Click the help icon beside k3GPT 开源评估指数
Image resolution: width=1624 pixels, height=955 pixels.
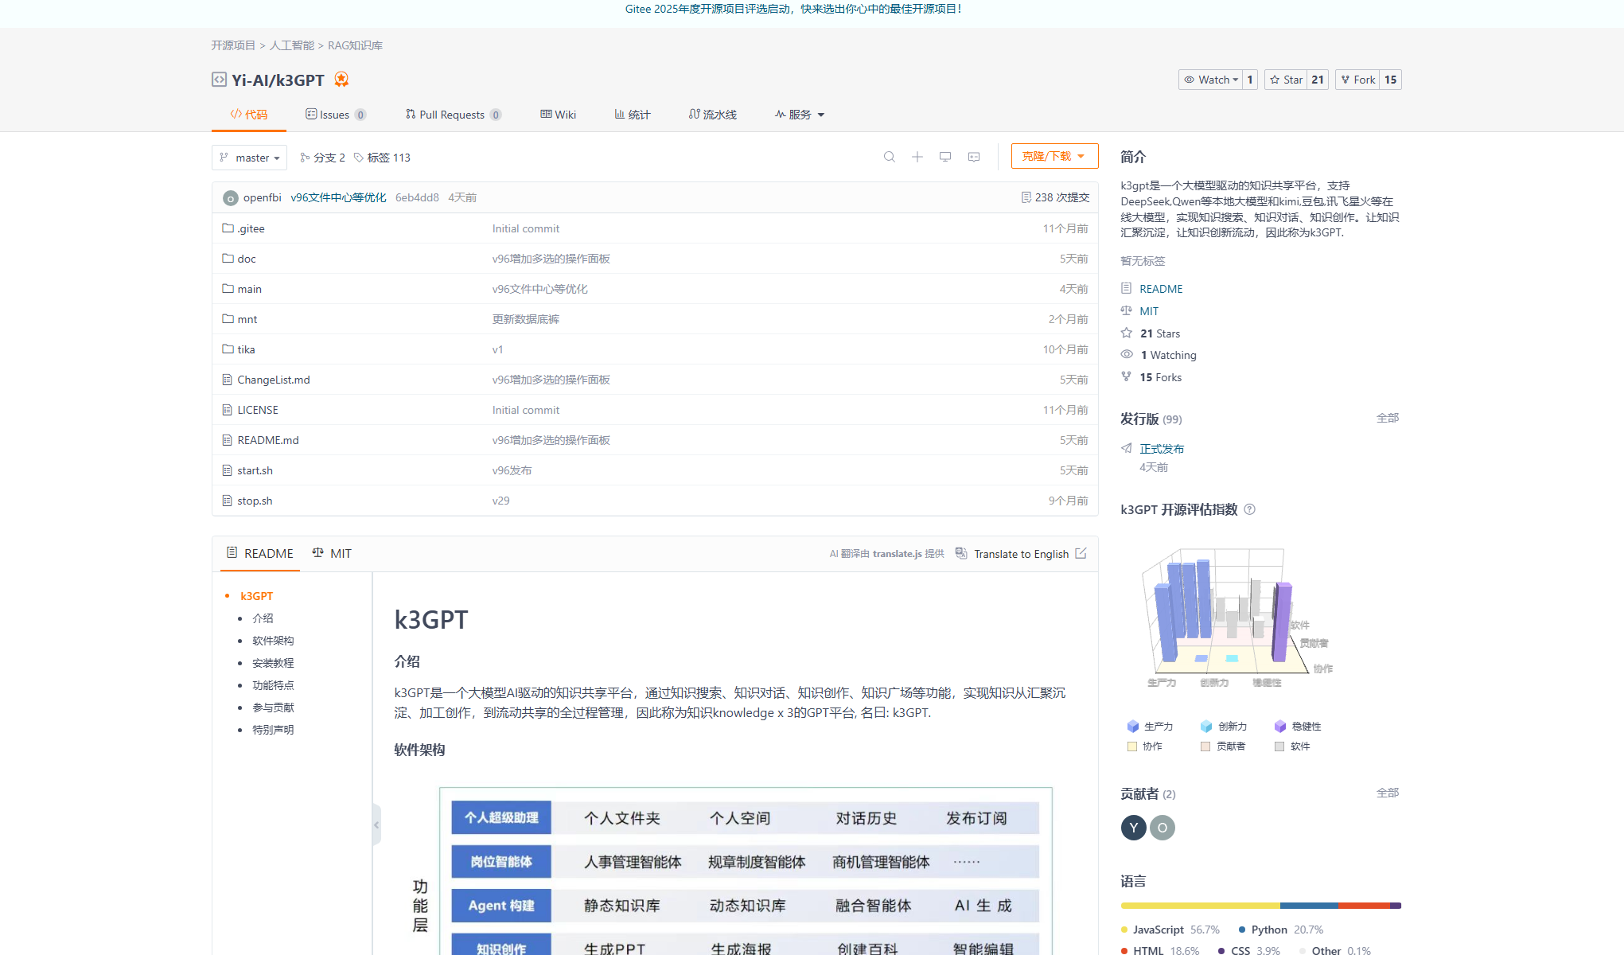coord(1249,509)
